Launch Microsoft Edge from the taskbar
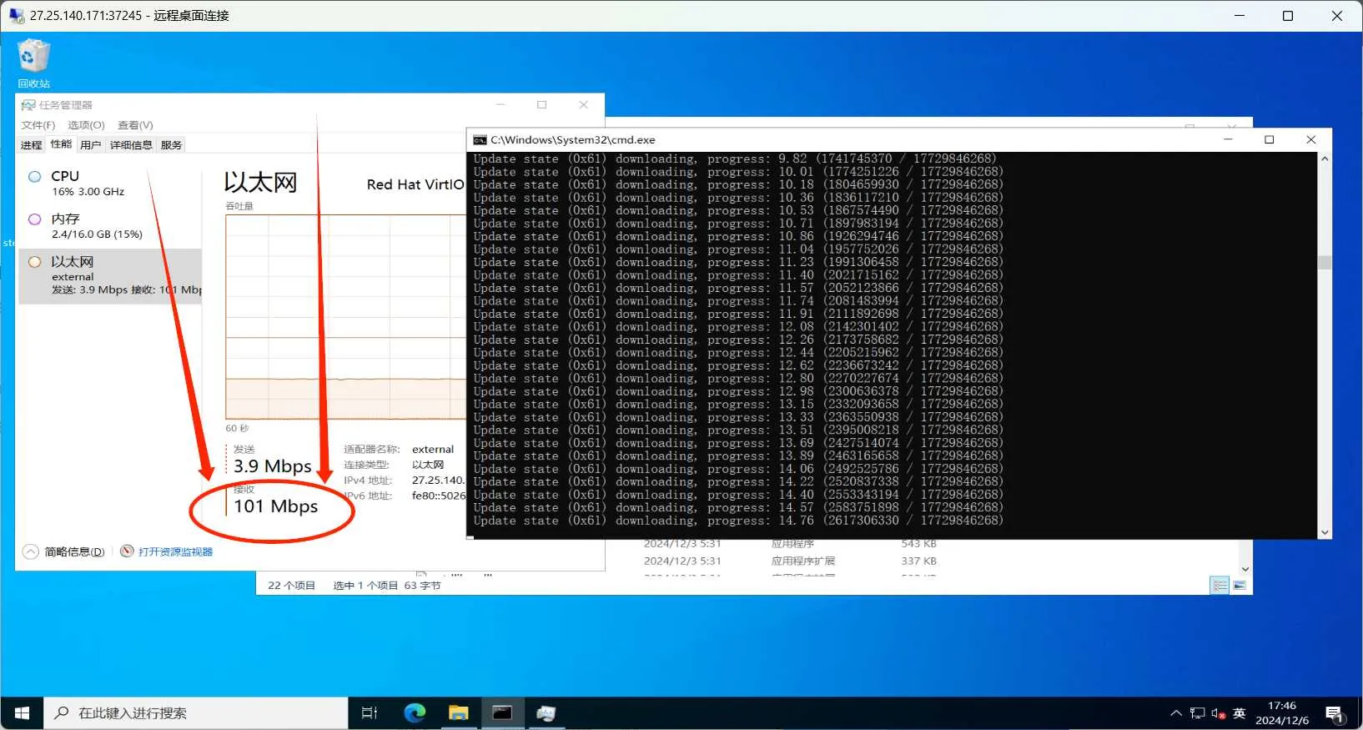Screen dimensions: 1363x730 (x=415, y=712)
